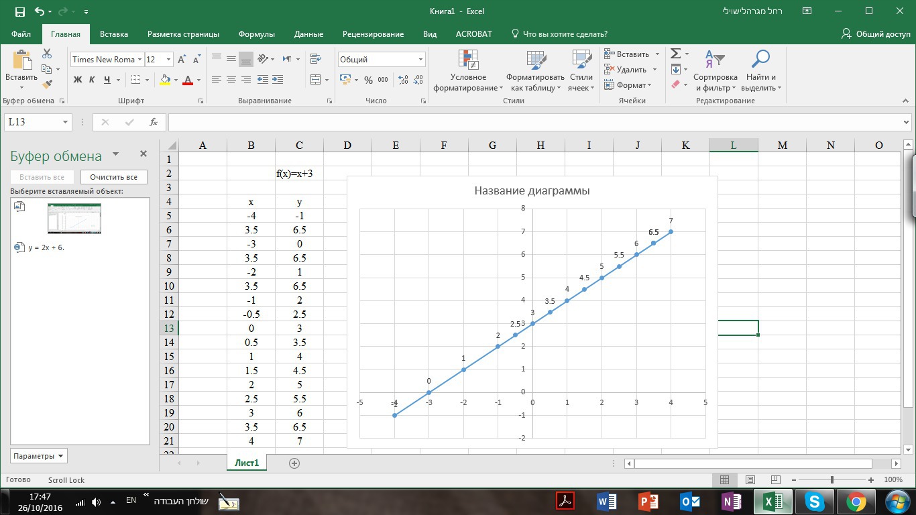This screenshot has width=916, height=515.
Task: Click the AutoSum sigma icon
Action: 676,54
